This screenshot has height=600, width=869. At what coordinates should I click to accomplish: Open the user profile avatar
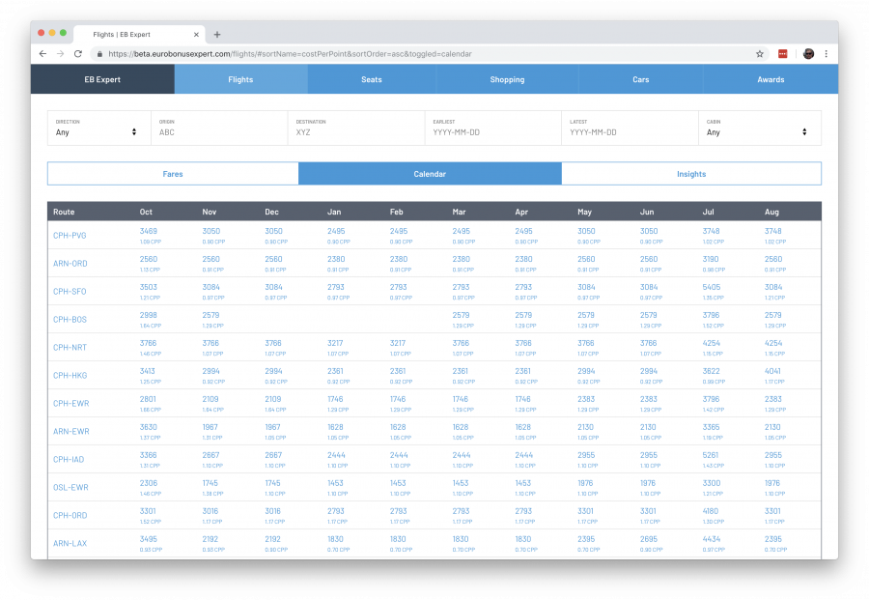[808, 54]
